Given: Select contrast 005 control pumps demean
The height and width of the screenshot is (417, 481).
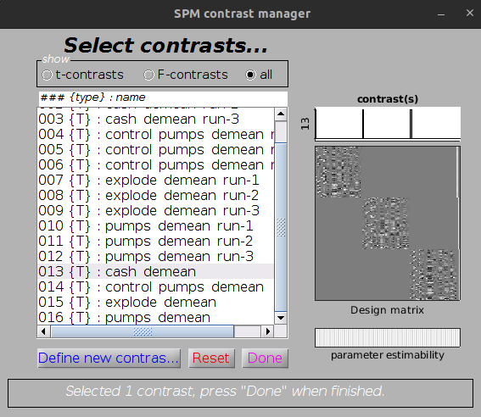Looking at the screenshot, I should [155, 150].
